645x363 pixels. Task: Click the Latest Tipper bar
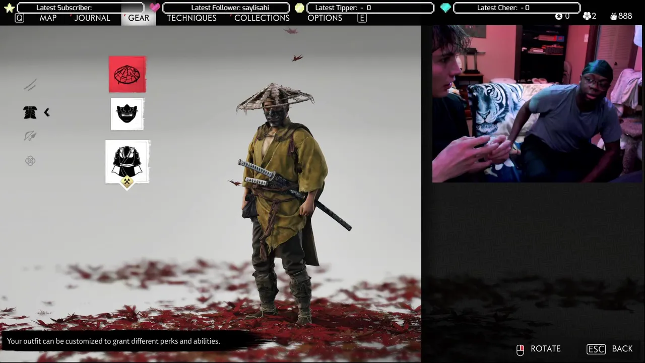pyautogui.click(x=371, y=8)
